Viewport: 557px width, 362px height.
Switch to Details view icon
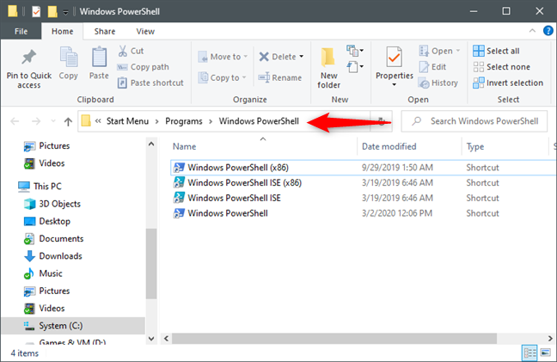(x=529, y=353)
